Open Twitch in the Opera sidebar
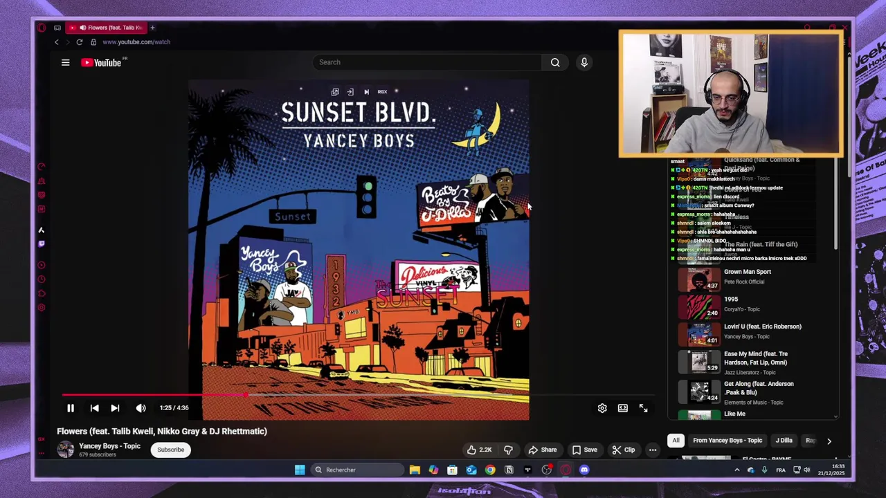Screen dimensions: 886x498 pos(42,243)
